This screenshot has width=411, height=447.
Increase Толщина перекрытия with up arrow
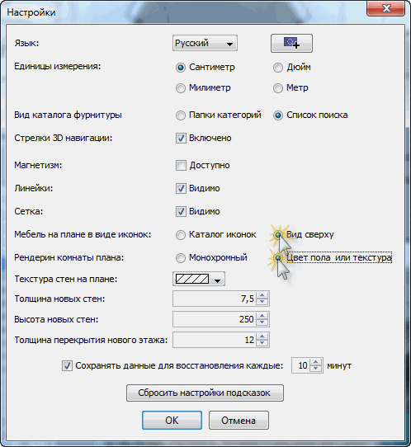pyautogui.click(x=262, y=336)
